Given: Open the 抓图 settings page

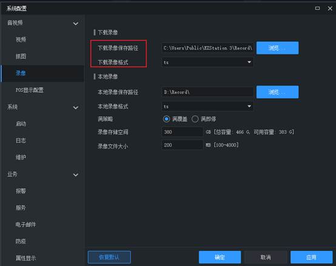Looking at the screenshot, I should 21,56.
